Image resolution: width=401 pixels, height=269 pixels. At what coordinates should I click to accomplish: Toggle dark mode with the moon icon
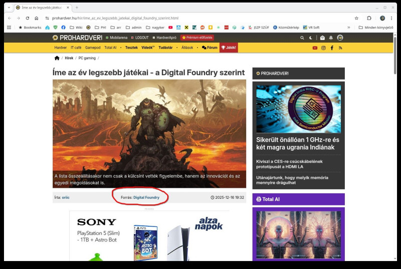[310, 38]
